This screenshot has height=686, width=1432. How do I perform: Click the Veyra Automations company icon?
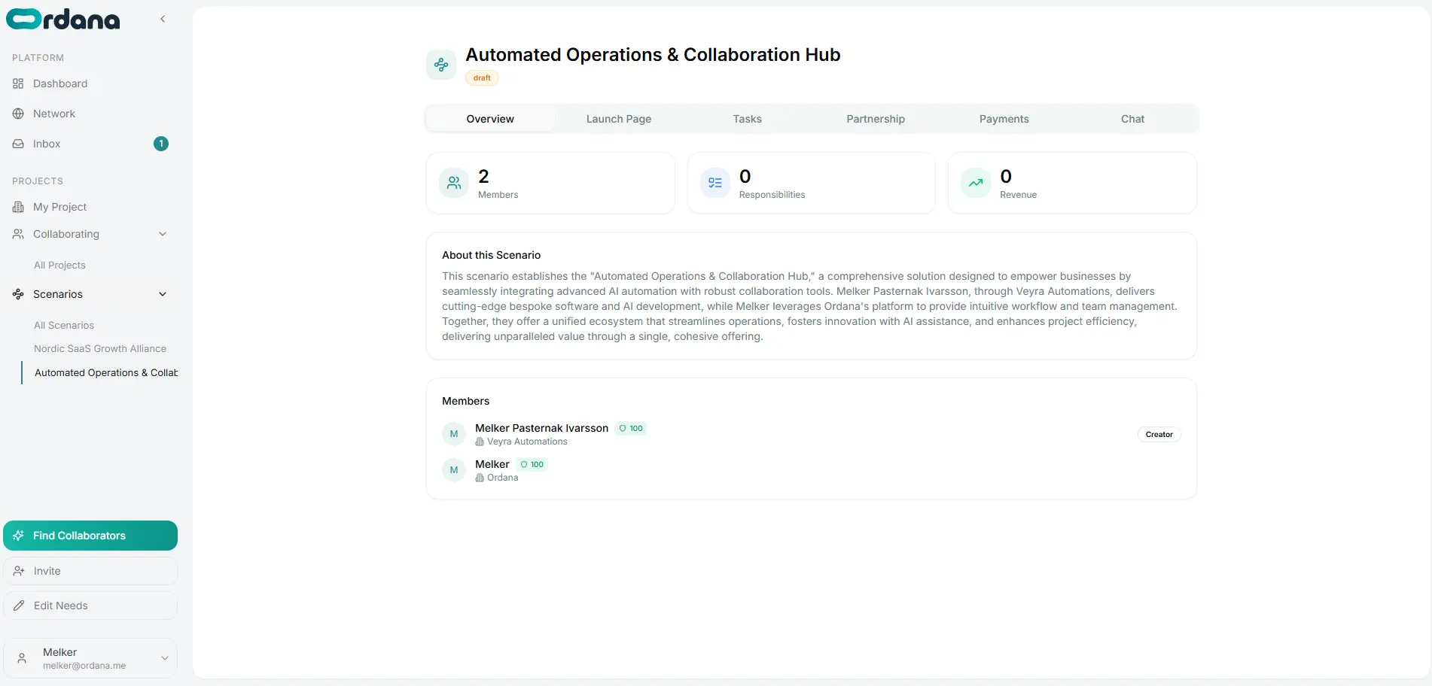click(x=480, y=442)
